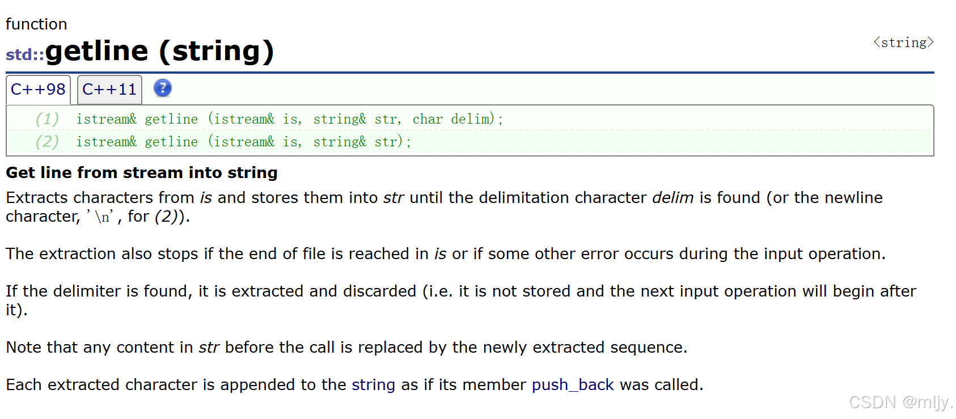The height and width of the screenshot is (419, 956).
Task: Click the sentence about end of file
Action: point(446,253)
